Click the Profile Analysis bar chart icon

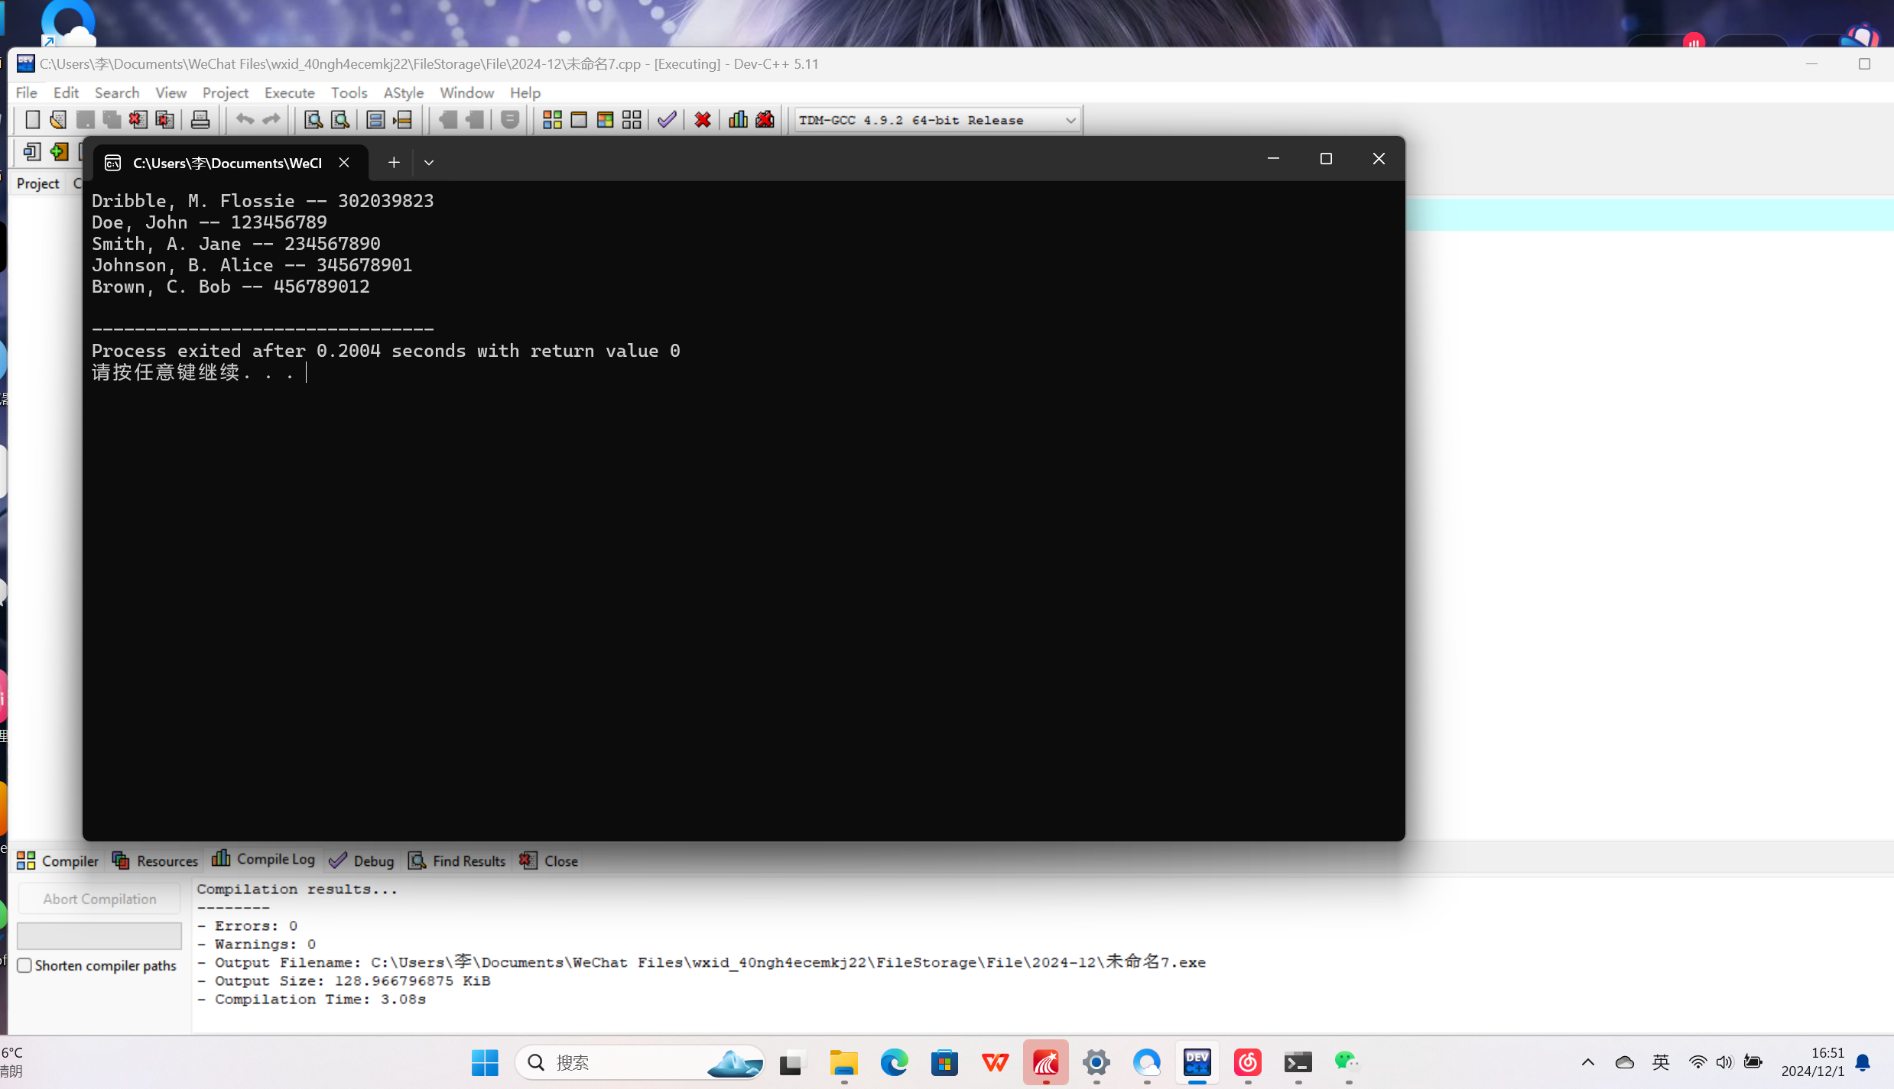point(738,120)
